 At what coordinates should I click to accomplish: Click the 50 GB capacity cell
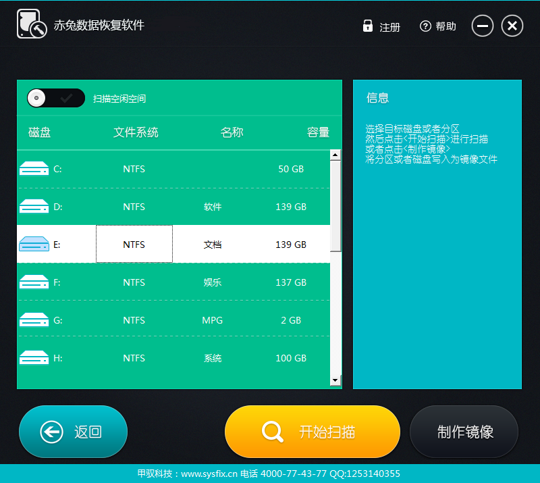291,169
